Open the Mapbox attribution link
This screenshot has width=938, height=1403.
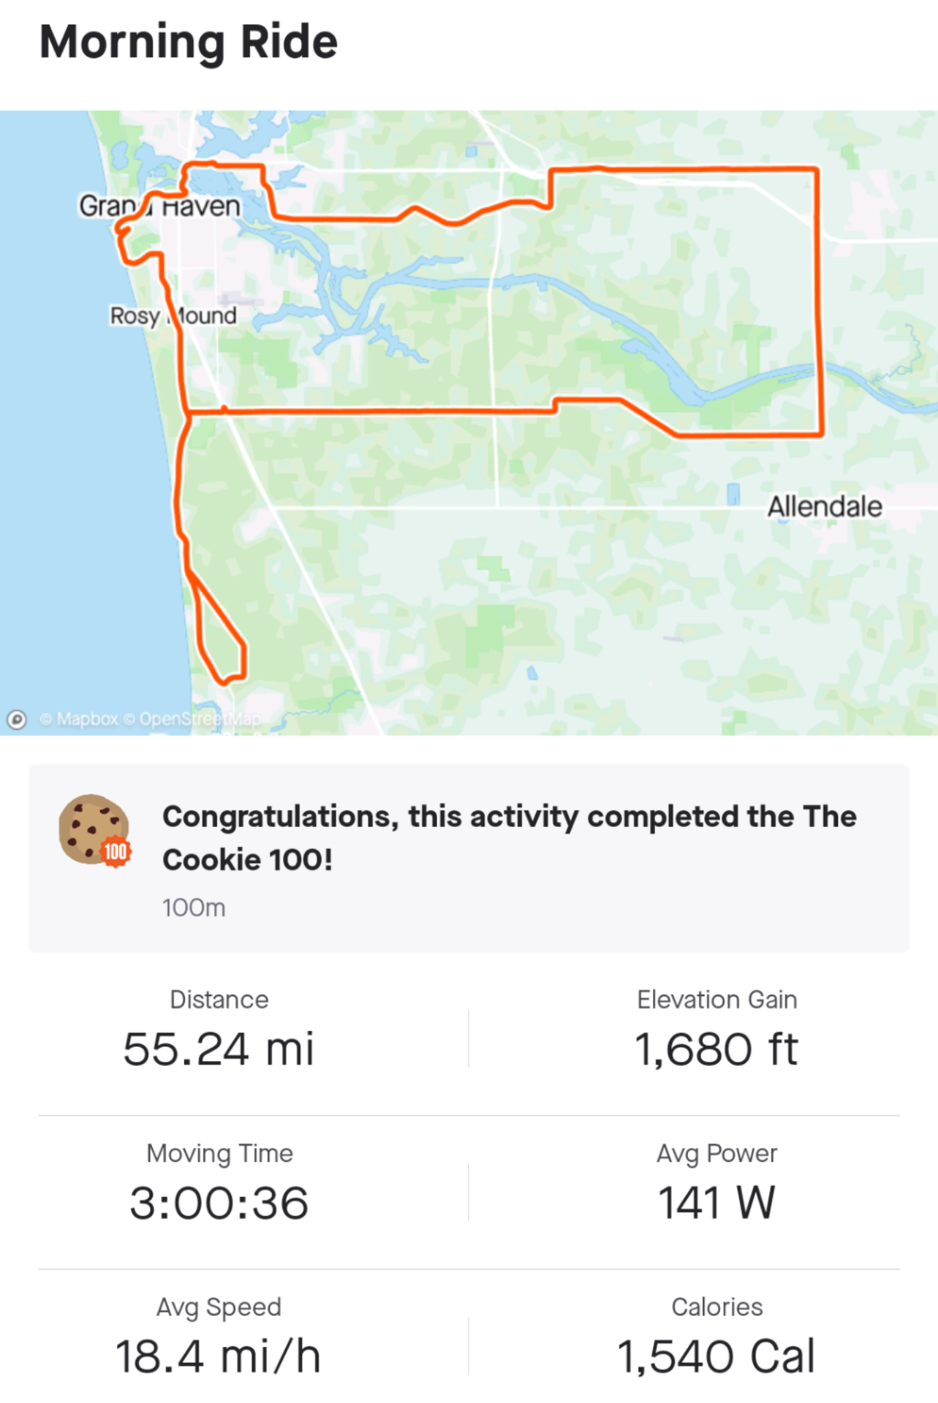[79, 719]
